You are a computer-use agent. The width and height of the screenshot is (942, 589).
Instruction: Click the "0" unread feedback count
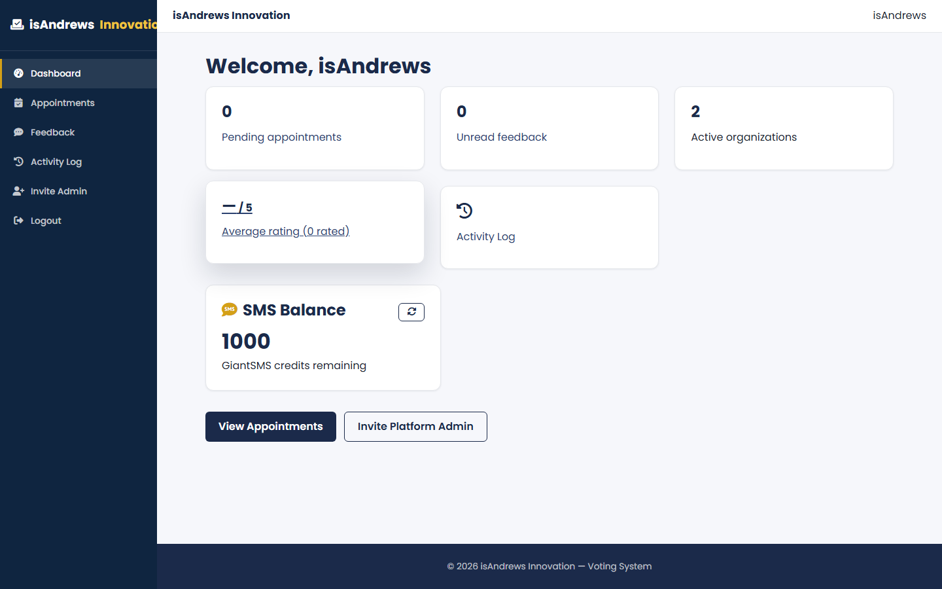(x=462, y=112)
